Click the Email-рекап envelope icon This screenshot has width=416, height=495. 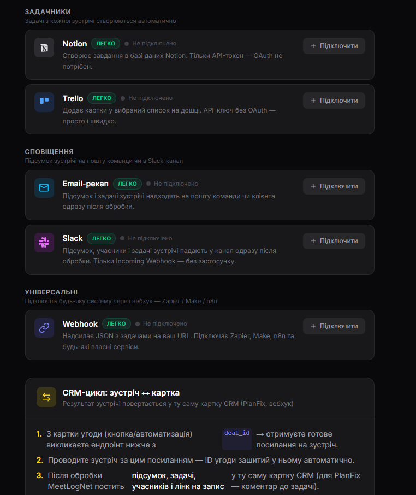click(44, 188)
